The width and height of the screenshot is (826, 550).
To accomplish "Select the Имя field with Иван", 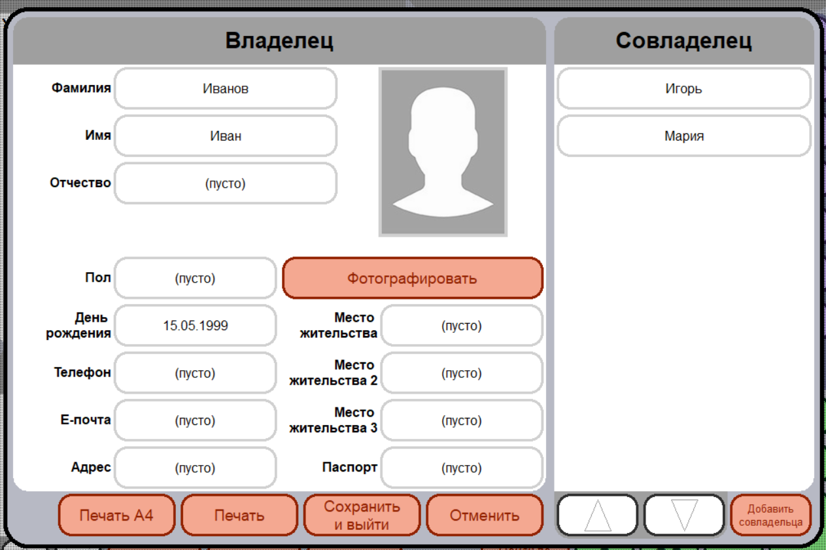I will 226,136.
